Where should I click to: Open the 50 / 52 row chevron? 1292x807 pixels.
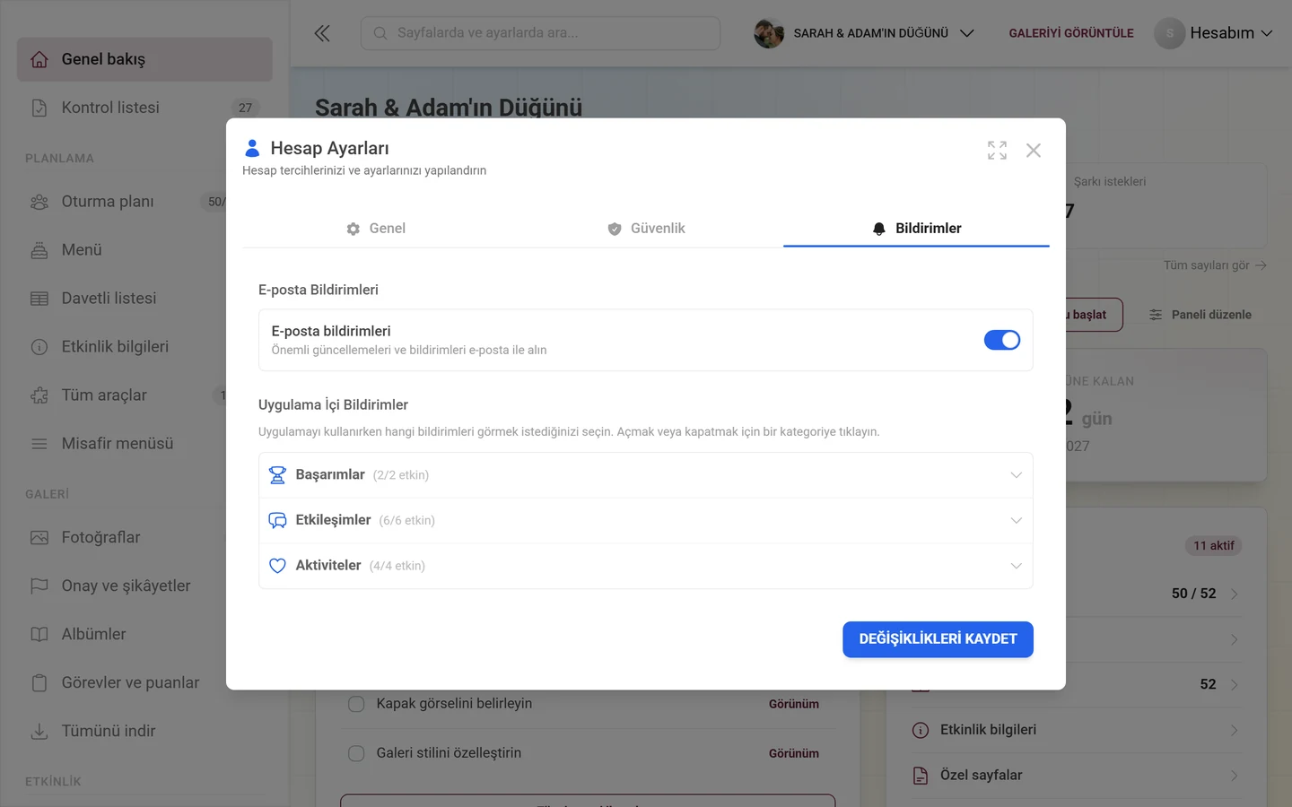(x=1235, y=594)
